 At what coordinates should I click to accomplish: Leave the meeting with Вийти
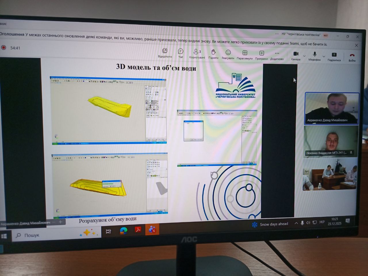(352, 56)
